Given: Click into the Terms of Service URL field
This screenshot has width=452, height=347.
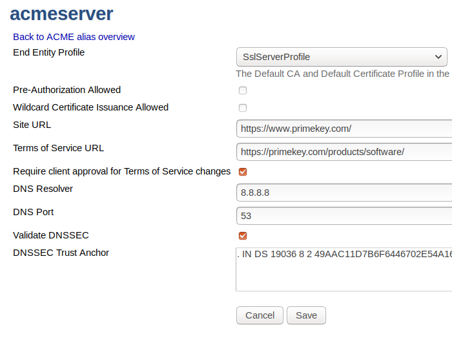Looking at the screenshot, I should (x=344, y=152).
